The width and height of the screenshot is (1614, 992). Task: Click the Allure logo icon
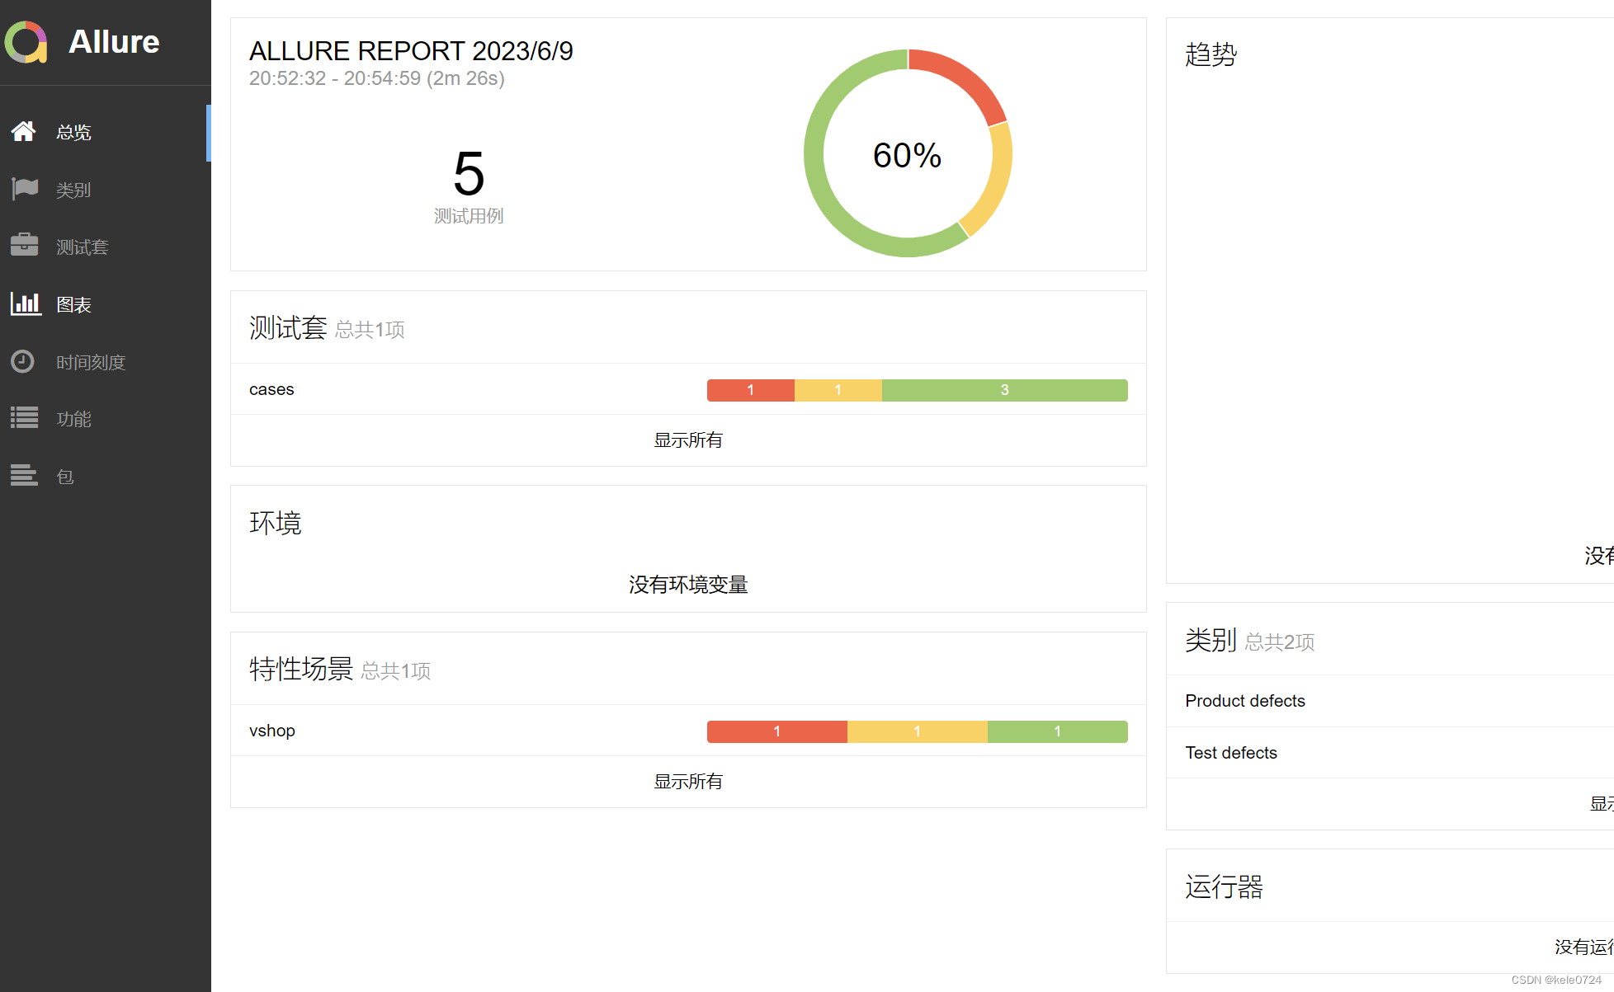[x=26, y=42]
